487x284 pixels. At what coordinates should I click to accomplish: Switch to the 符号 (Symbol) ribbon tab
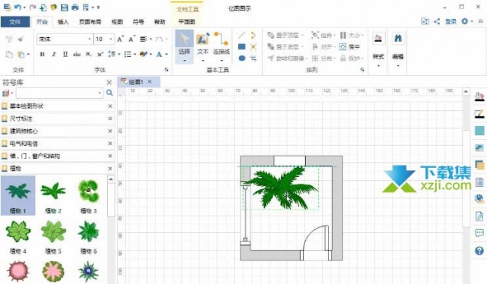click(x=138, y=22)
